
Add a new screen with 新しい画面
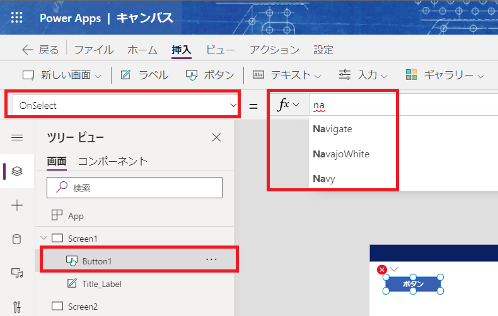point(57,75)
